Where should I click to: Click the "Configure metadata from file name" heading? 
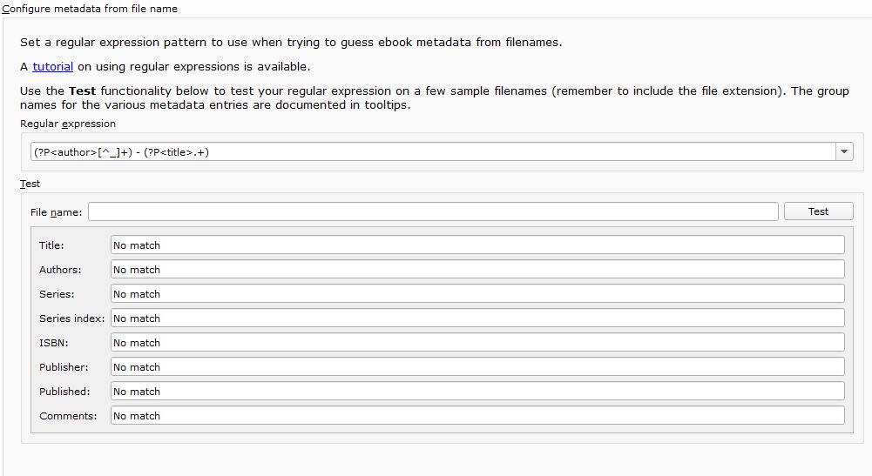pos(90,9)
